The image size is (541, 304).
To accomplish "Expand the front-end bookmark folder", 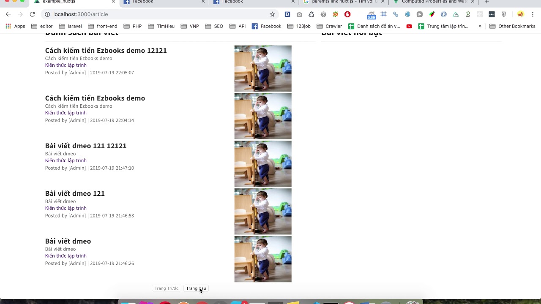I will click(103, 26).
